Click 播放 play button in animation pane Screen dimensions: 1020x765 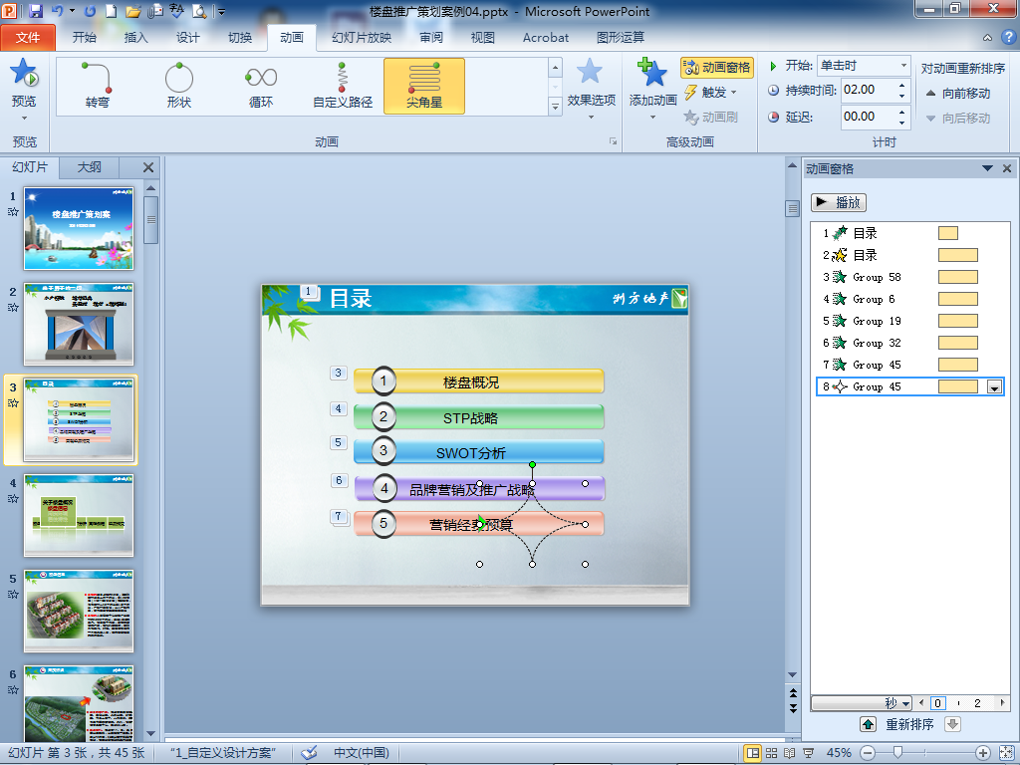(x=839, y=202)
